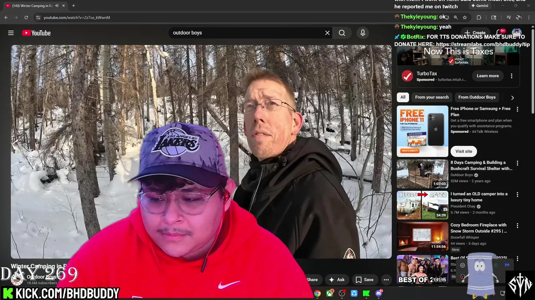The image size is (535, 300).
Task: Click the browser address bar URL
Action: coord(77,17)
